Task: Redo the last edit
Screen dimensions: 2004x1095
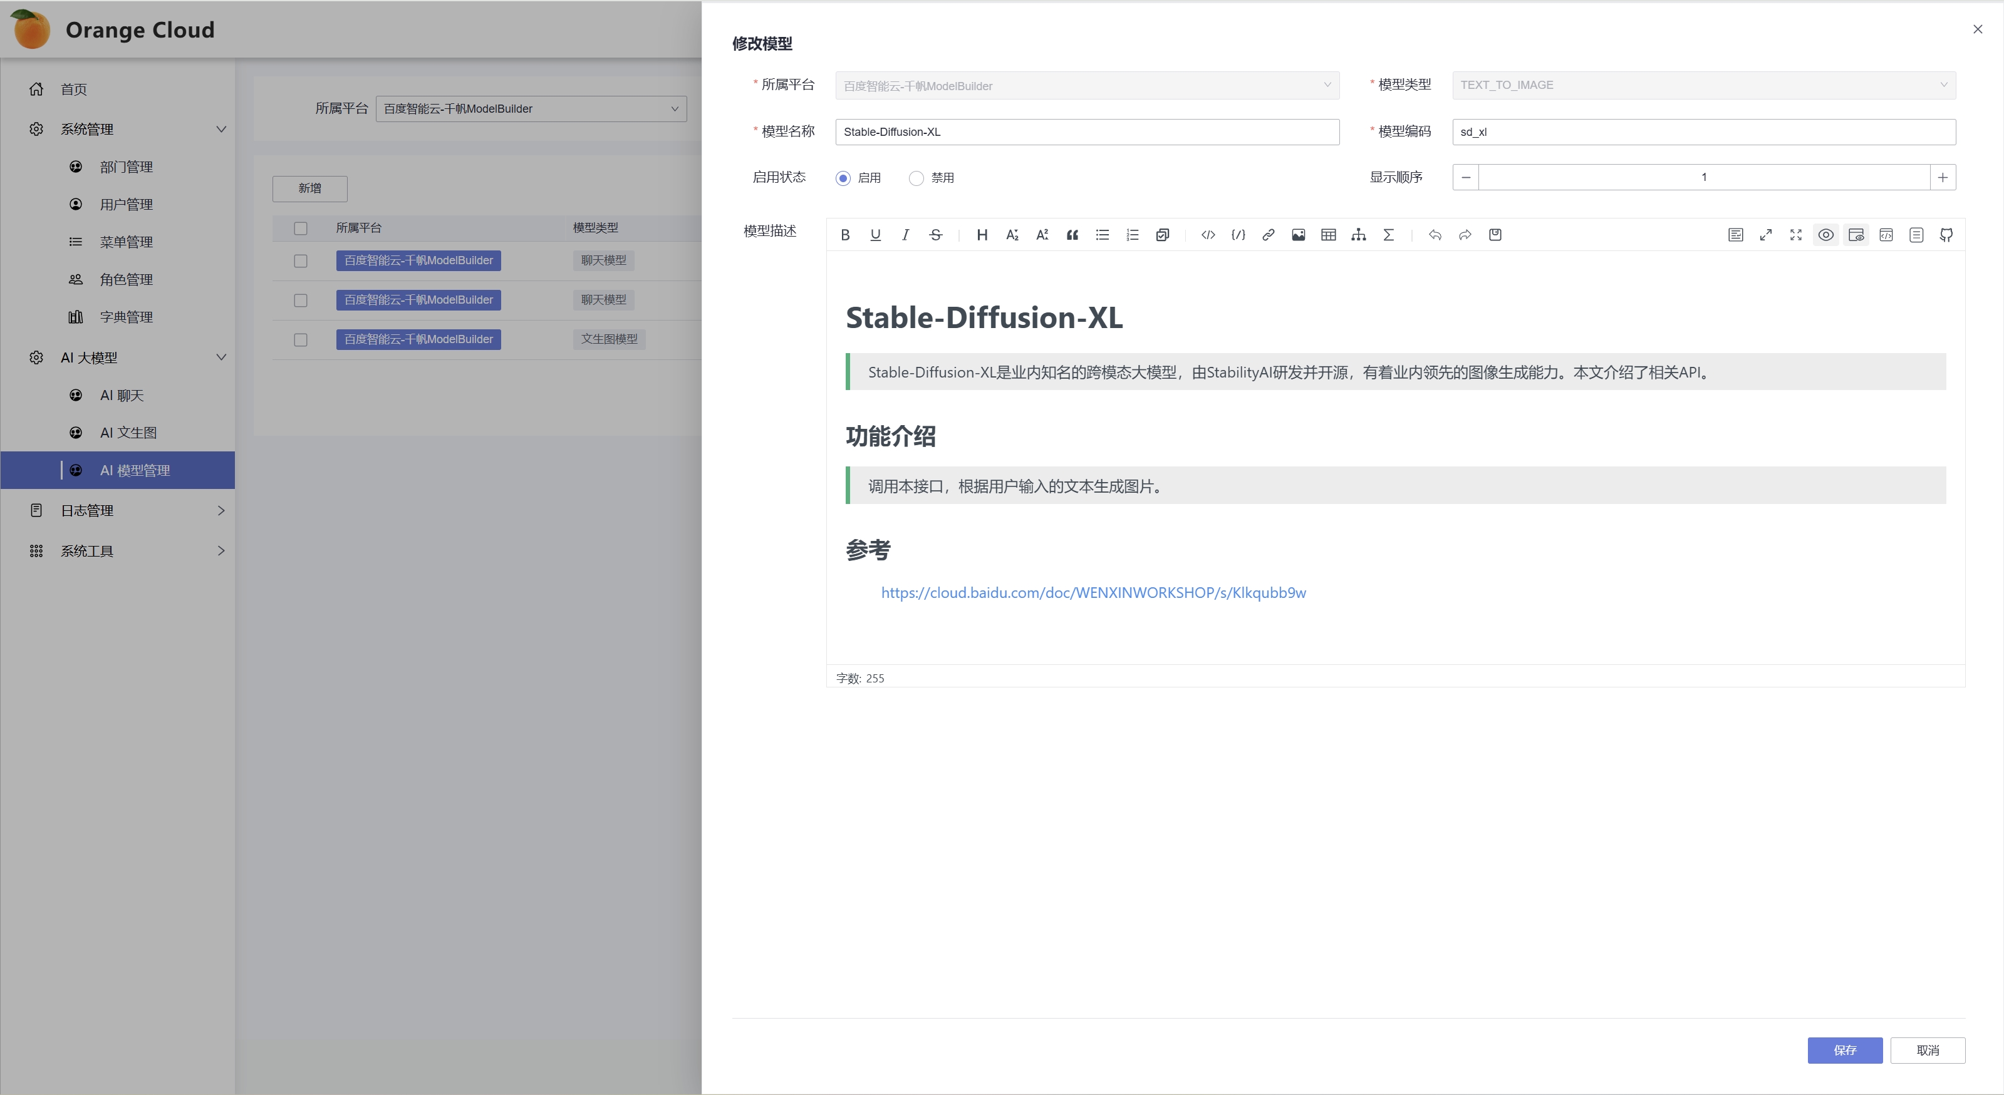Action: pyautogui.click(x=1465, y=235)
